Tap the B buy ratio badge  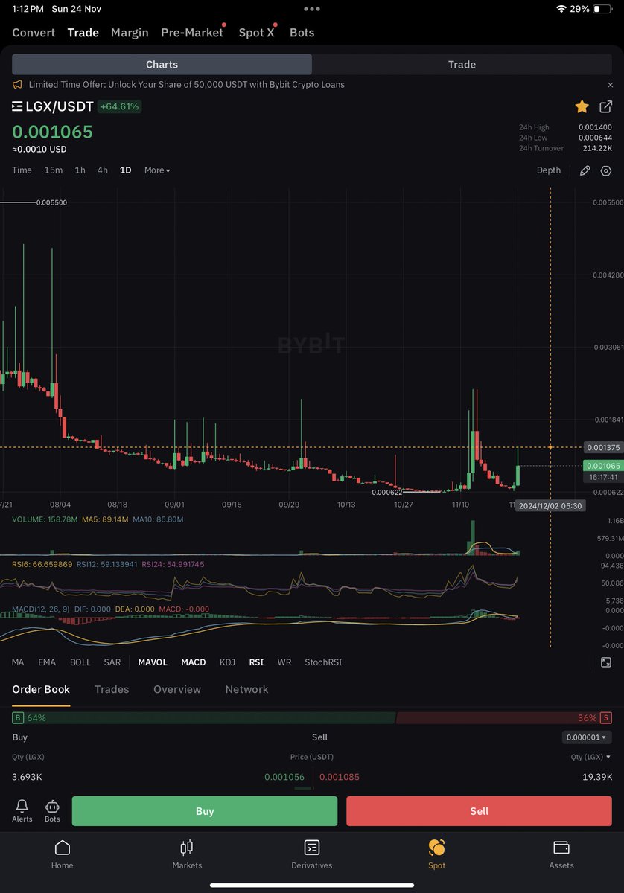[x=18, y=718]
